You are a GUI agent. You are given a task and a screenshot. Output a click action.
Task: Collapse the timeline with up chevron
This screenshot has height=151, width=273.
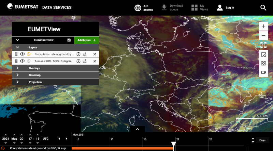click(138, 129)
